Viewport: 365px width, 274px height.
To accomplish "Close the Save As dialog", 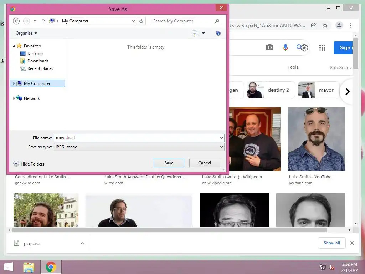I will pos(221,8).
